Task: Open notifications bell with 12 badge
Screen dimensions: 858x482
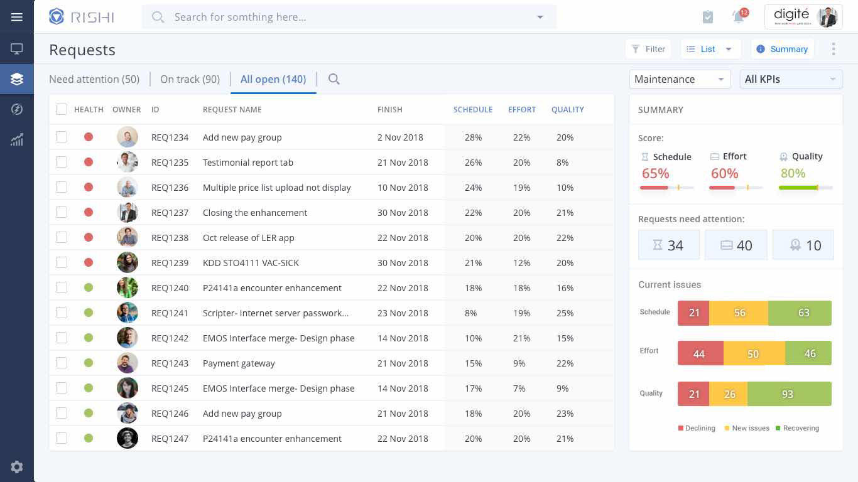Action: (739, 17)
